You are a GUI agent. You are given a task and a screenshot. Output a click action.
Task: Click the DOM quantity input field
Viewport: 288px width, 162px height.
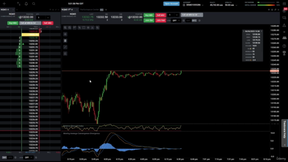[41, 18]
